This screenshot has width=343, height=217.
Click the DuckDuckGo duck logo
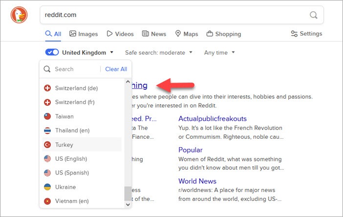(19, 15)
